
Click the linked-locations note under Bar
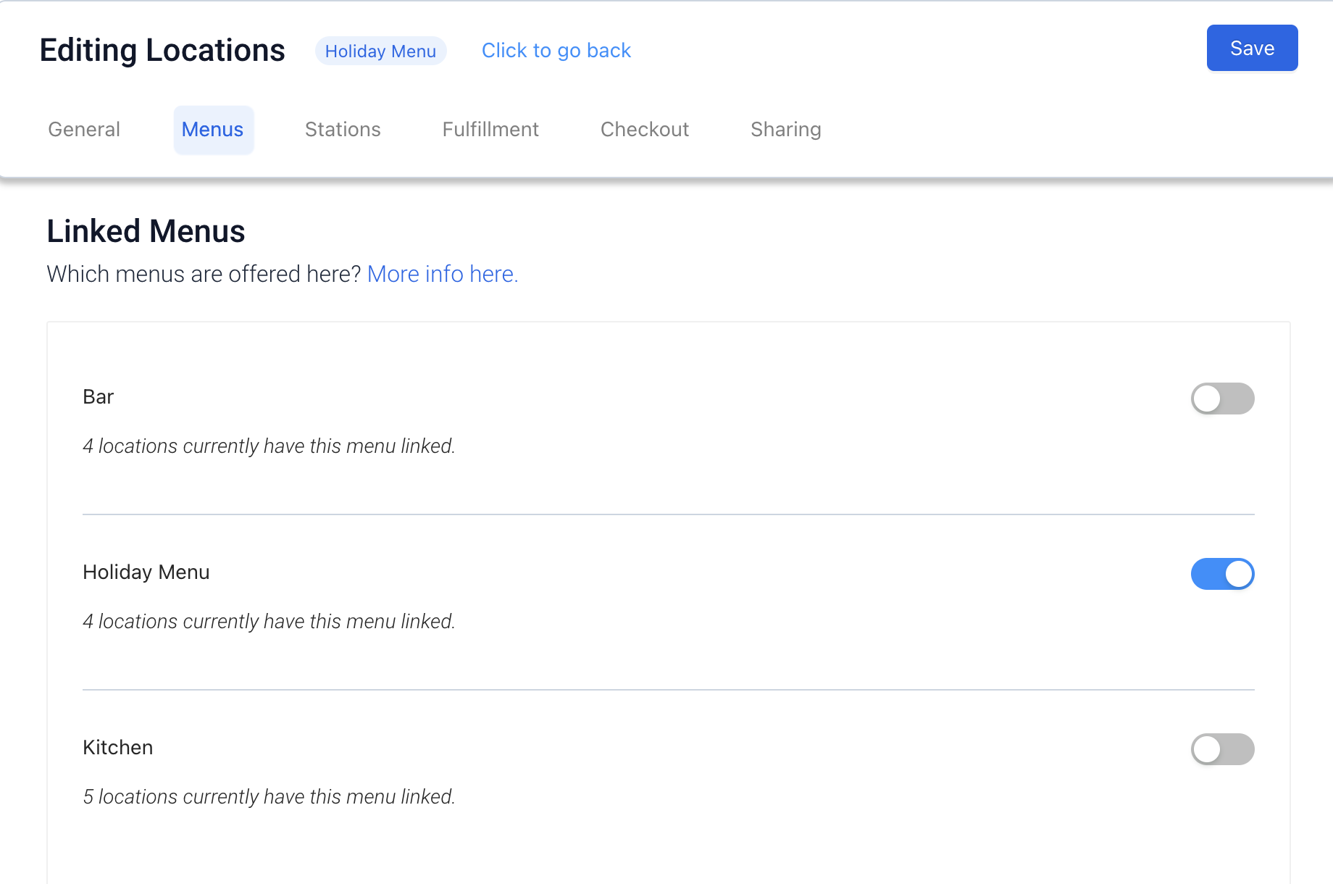point(269,446)
